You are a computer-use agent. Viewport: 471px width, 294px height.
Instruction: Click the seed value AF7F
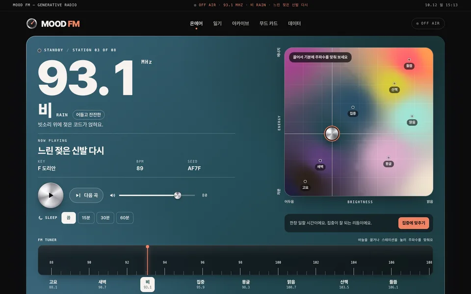click(x=194, y=168)
